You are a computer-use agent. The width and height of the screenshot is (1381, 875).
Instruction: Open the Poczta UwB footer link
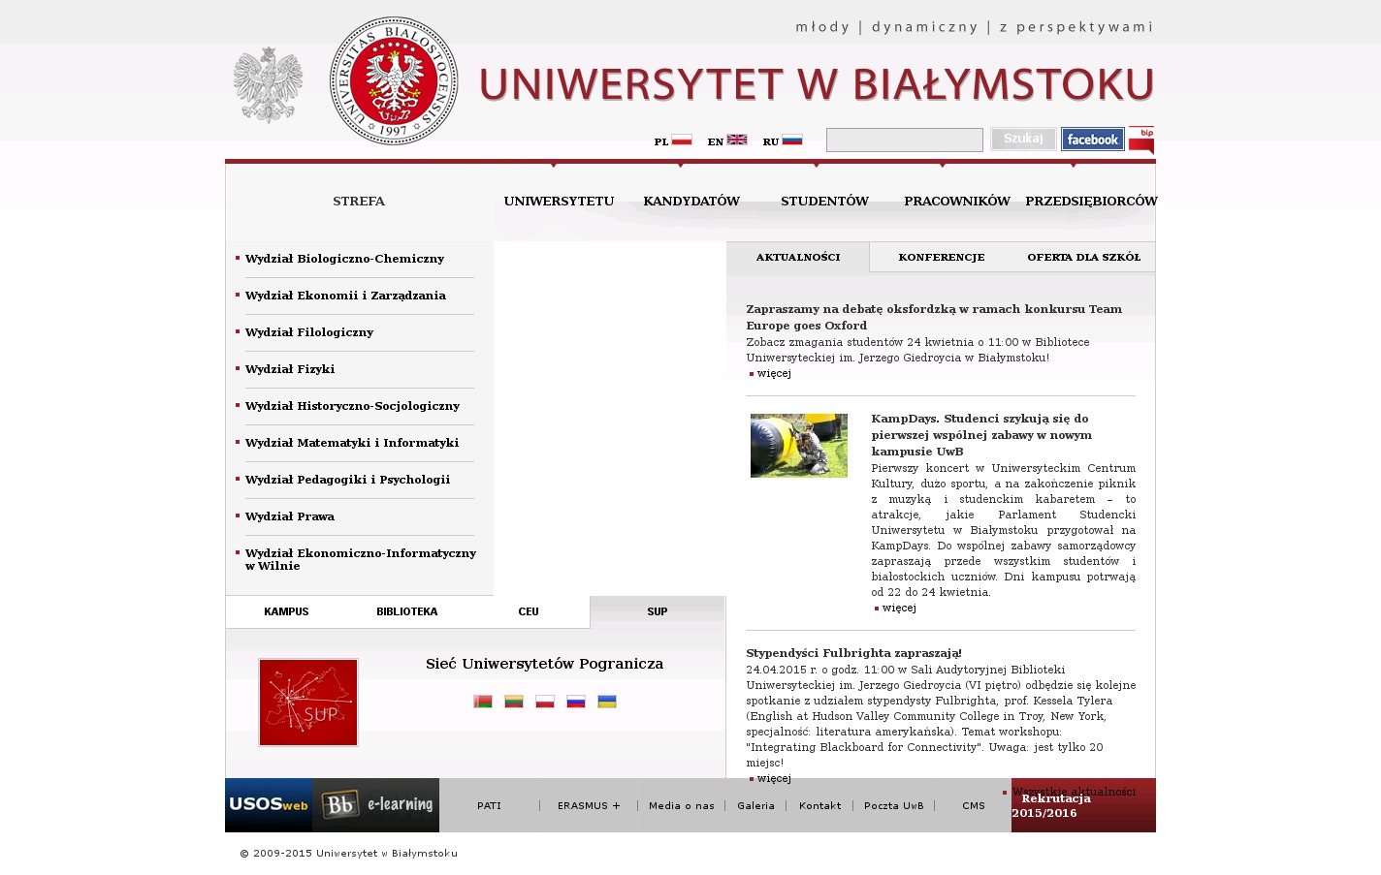coord(894,805)
